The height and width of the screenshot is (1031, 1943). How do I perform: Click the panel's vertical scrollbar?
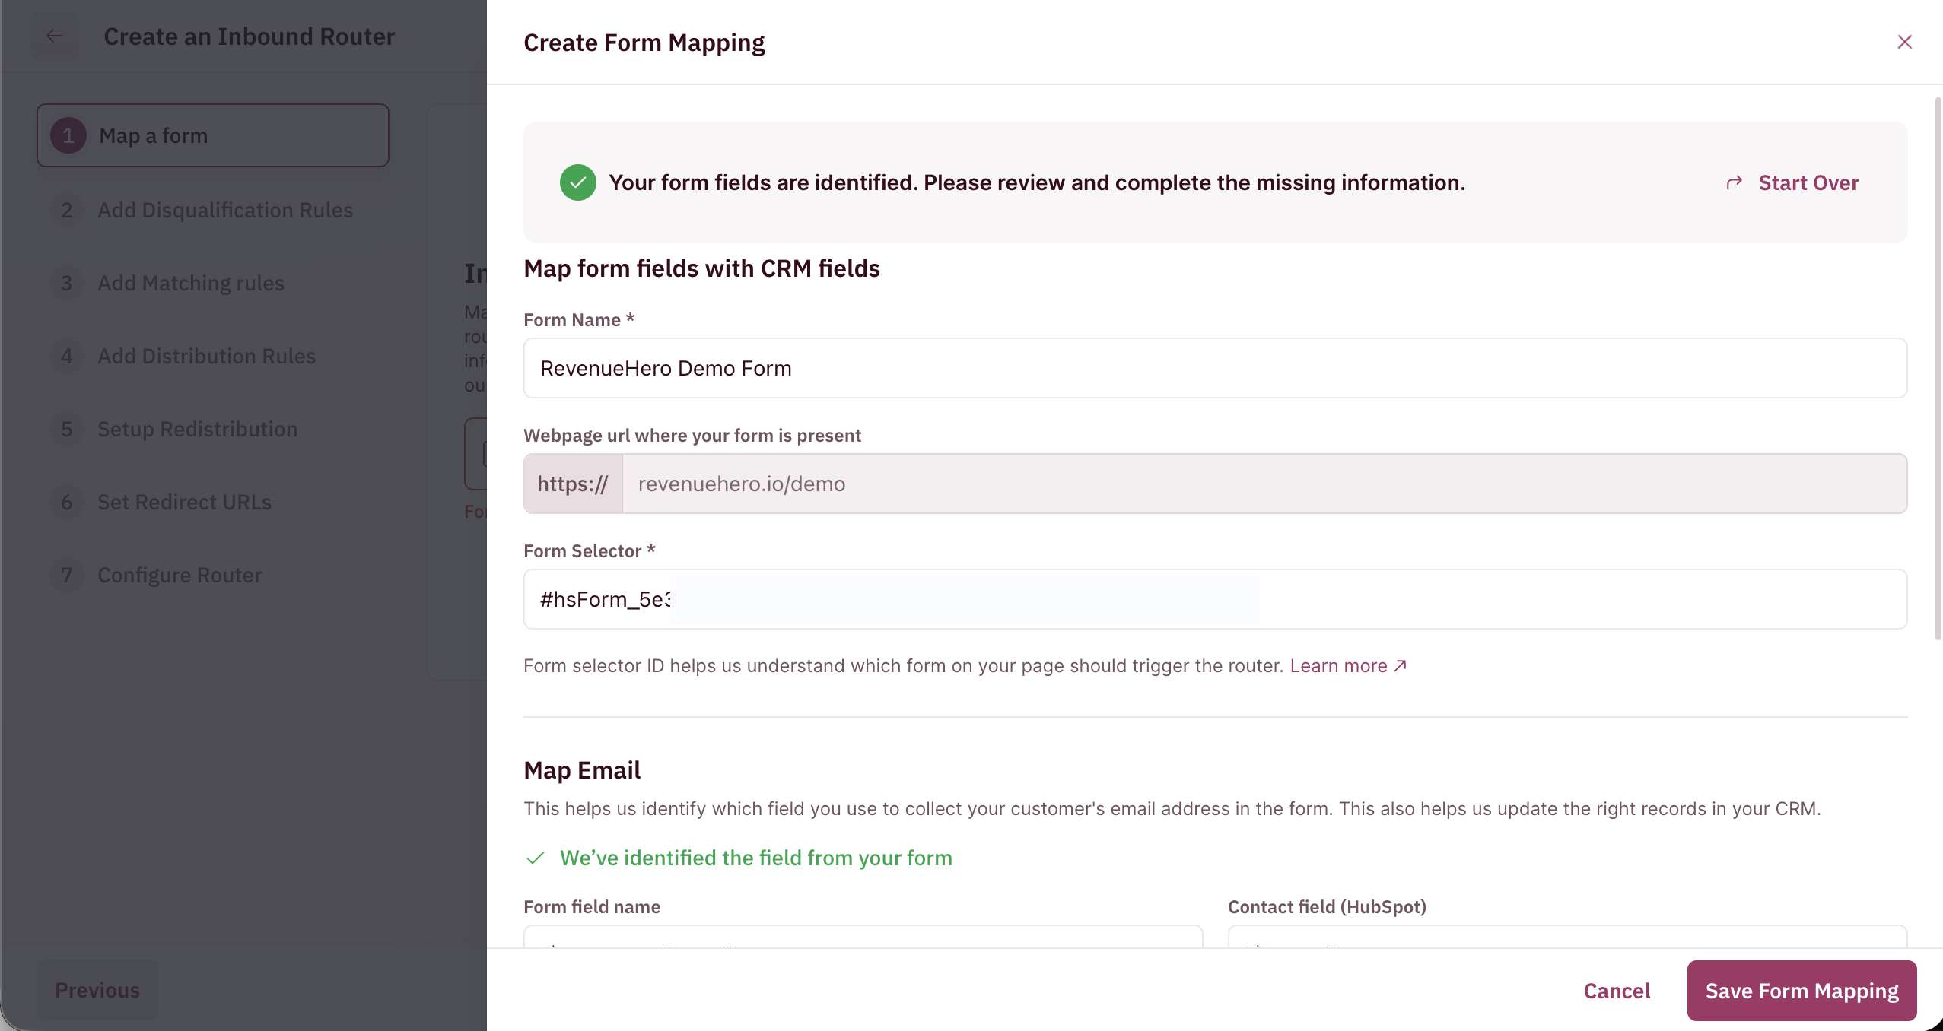point(1938,369)
